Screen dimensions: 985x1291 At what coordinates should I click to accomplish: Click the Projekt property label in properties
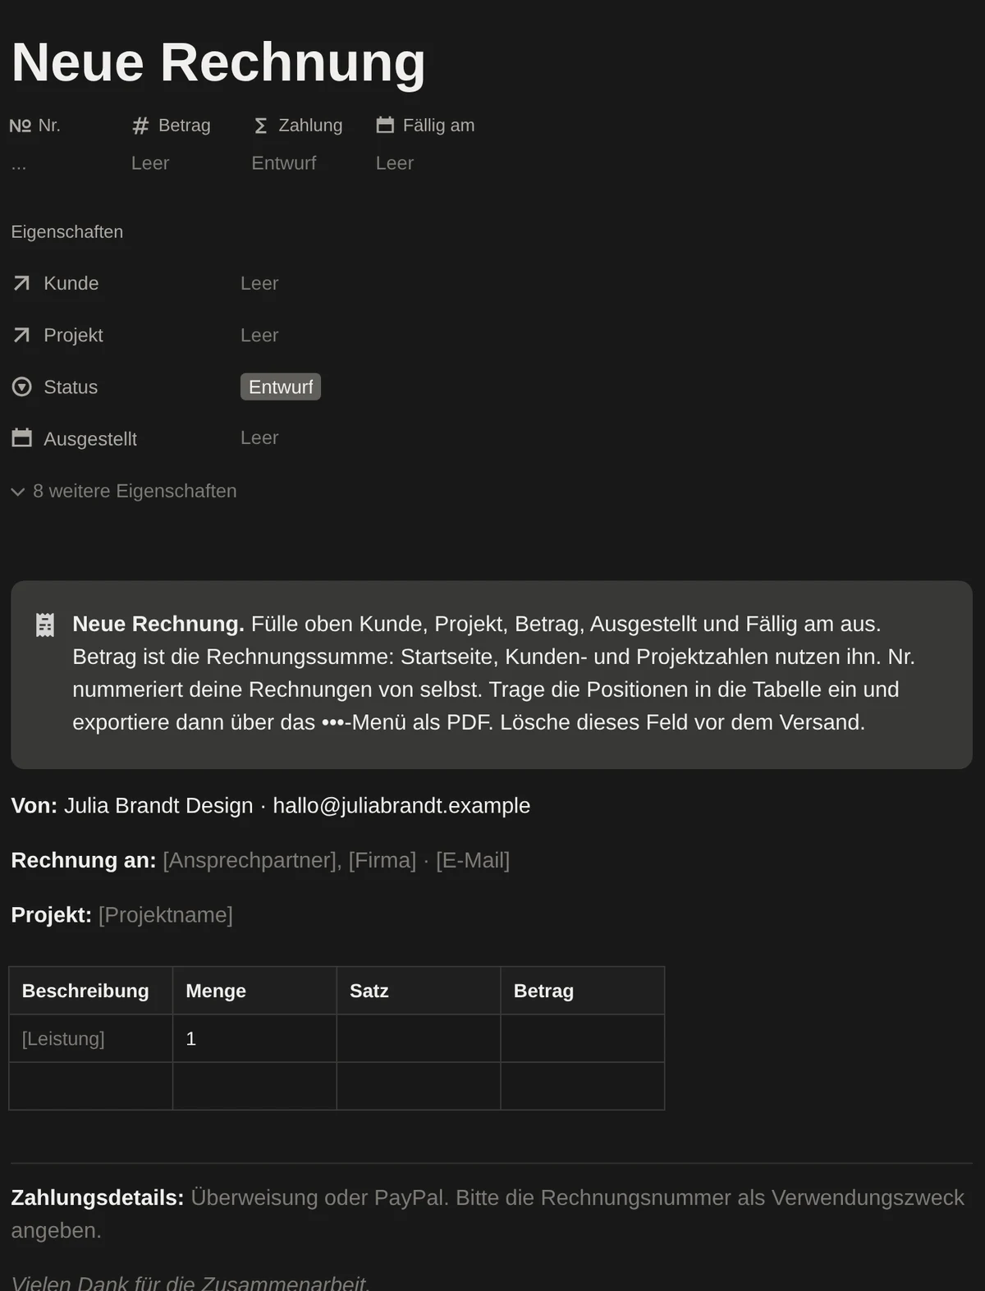point(73,335)
